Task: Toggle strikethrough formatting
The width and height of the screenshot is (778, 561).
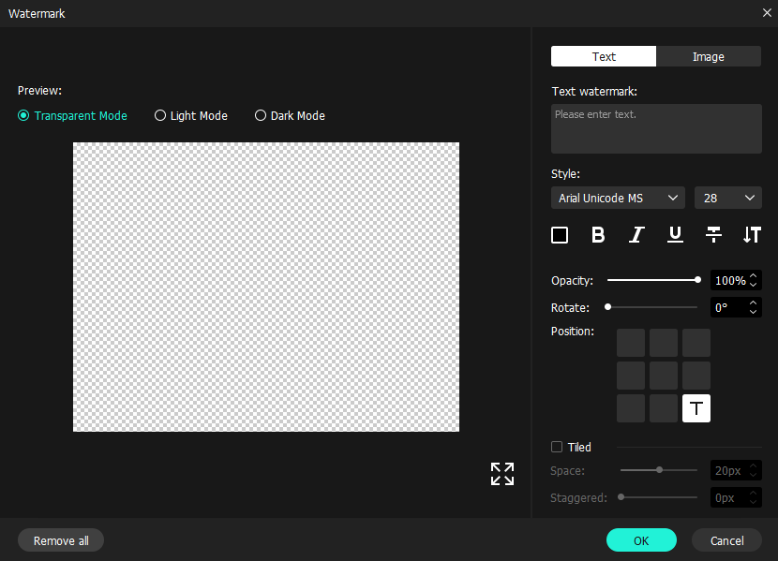Action: click(x=713, y=235)
